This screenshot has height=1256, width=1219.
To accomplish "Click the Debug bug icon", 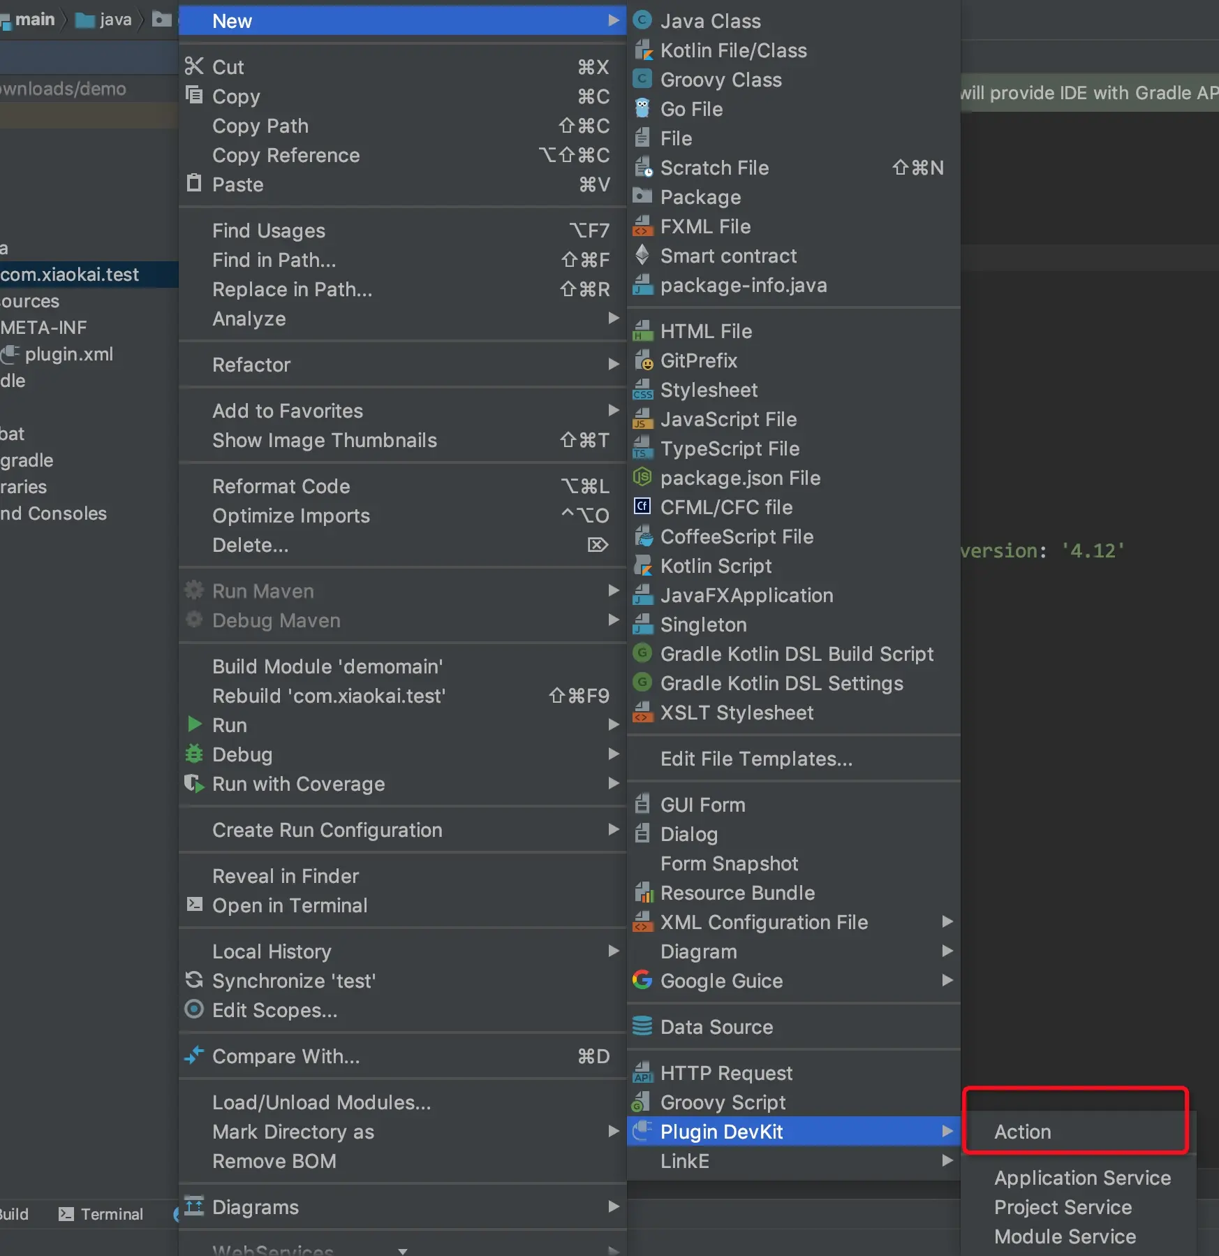I will coord(194,754).
